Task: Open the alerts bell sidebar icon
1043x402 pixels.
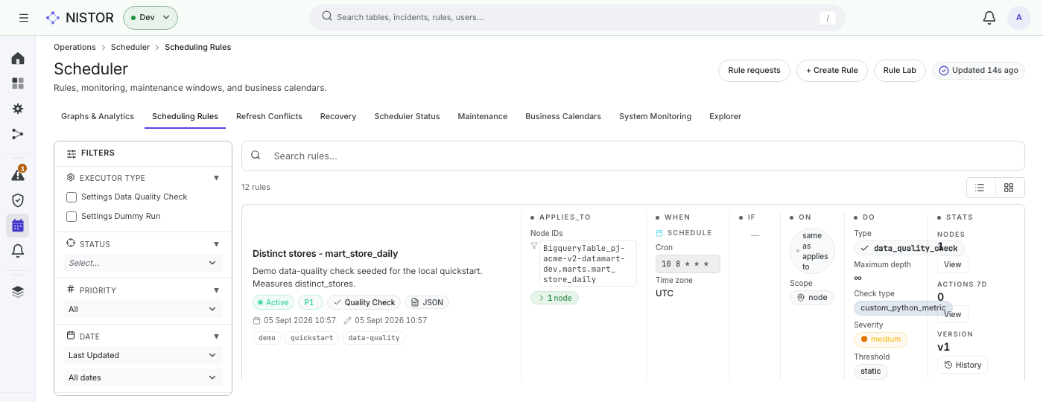Action: (x=18, y=251)
